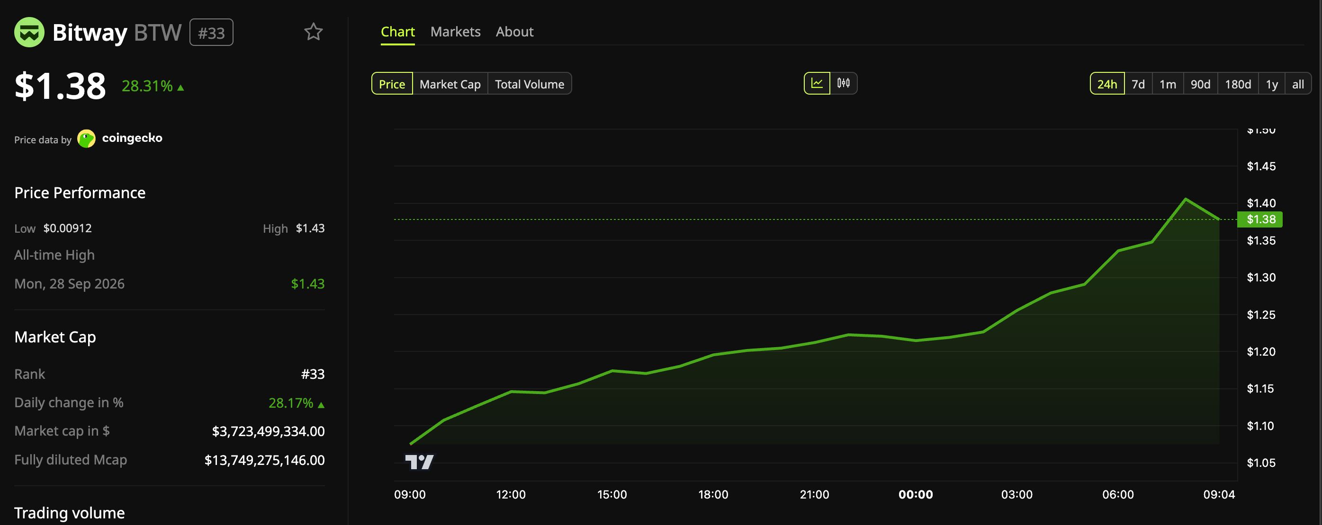The height and width of the screenshot is (525, 1322).
Task: Click the chart peak near $1.40
Action: (x=1185, y=199)
